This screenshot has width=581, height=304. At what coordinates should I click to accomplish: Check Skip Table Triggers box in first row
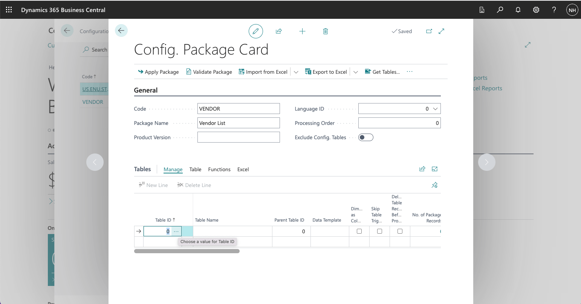(379, 231)
